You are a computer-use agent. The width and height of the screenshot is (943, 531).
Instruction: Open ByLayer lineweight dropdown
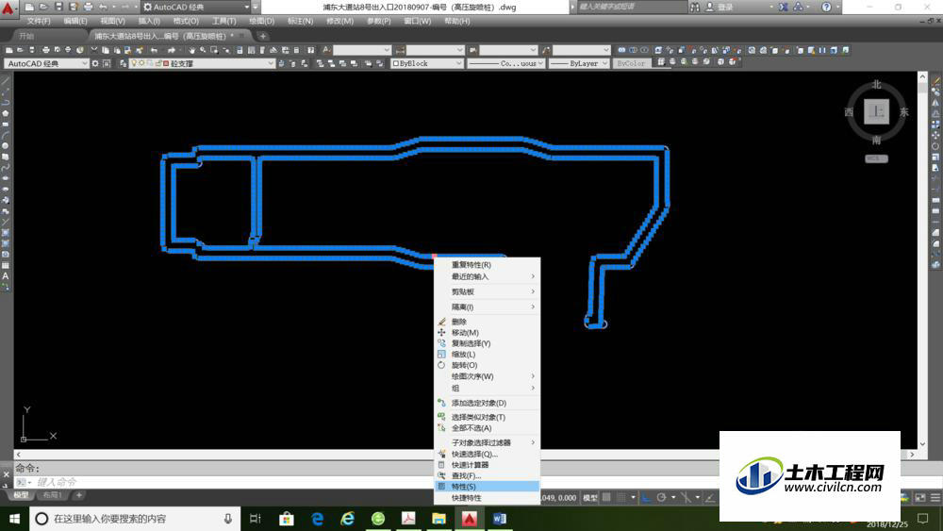pyautogui.click(x=579, y=63)
